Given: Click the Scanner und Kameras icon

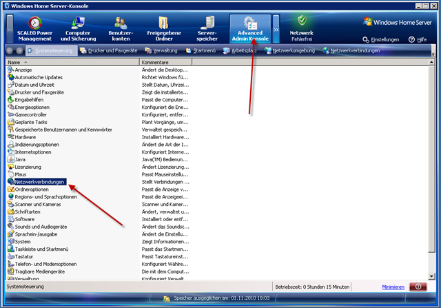Looking at the screenshot, I should click(11, 204).
